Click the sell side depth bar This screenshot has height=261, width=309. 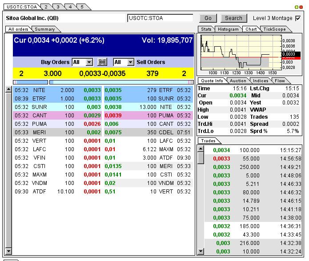pos(121,82)
